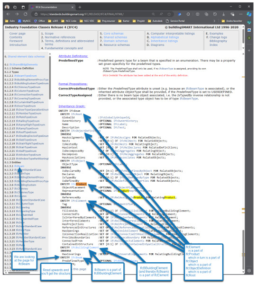Viewport: 256px width, 284px height.
Task: Open the MyNCC bookmark
Action: tap(25, 21)
